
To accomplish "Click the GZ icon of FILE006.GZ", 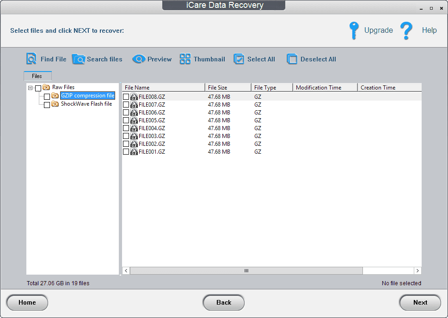I will (134, 112).
